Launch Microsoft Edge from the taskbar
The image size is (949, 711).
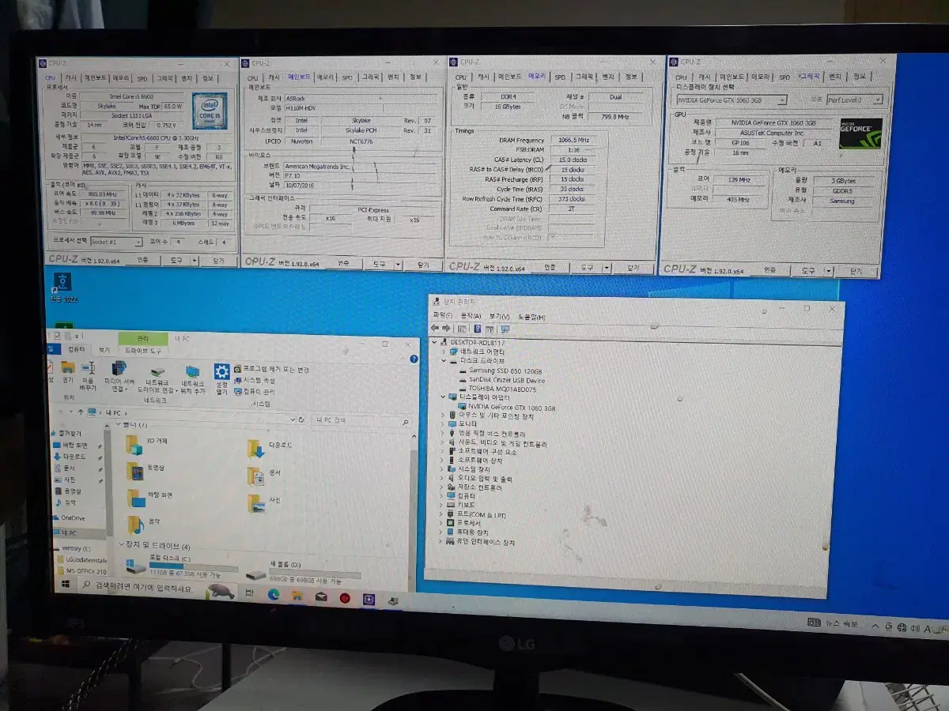point(274,595)
